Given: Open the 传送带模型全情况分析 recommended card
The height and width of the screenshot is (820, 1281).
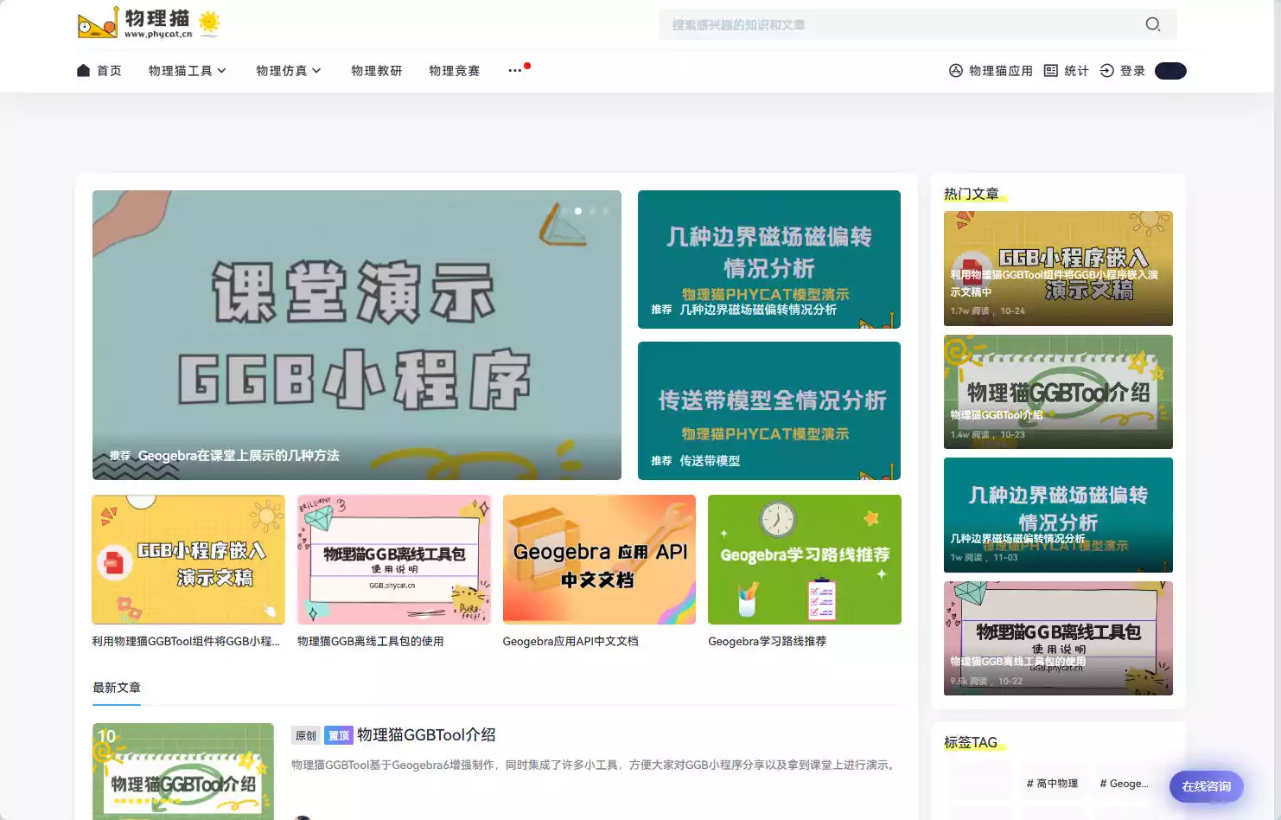Looking at the screenshot, I should 769,411.
